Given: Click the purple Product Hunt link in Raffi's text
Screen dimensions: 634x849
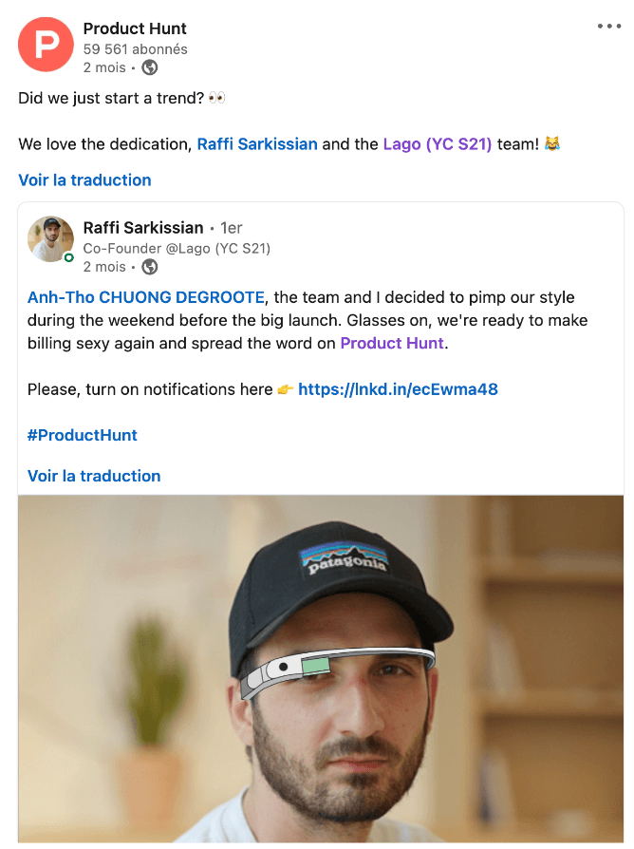Looking at the screenshot, I should [392, 344].
